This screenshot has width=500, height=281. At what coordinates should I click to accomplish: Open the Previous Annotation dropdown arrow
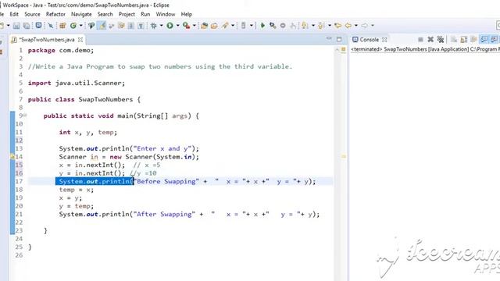(x=330, y=25)
